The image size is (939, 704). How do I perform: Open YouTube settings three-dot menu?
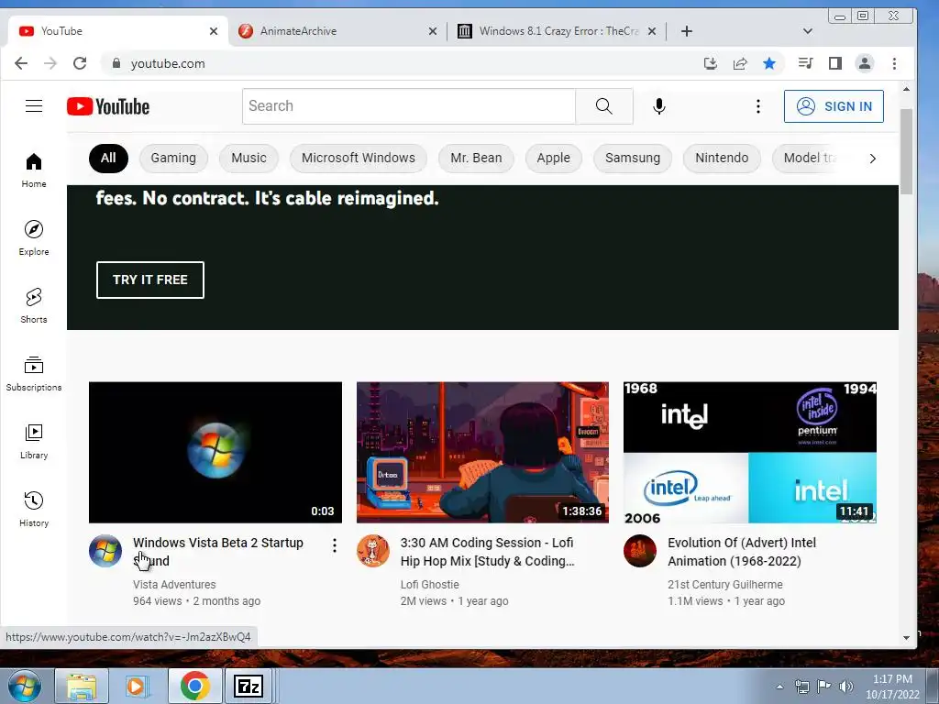[x=758, y=106]
